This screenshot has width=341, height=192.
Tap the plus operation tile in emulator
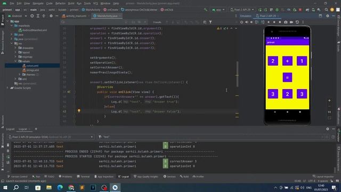[x=287, y=61]
